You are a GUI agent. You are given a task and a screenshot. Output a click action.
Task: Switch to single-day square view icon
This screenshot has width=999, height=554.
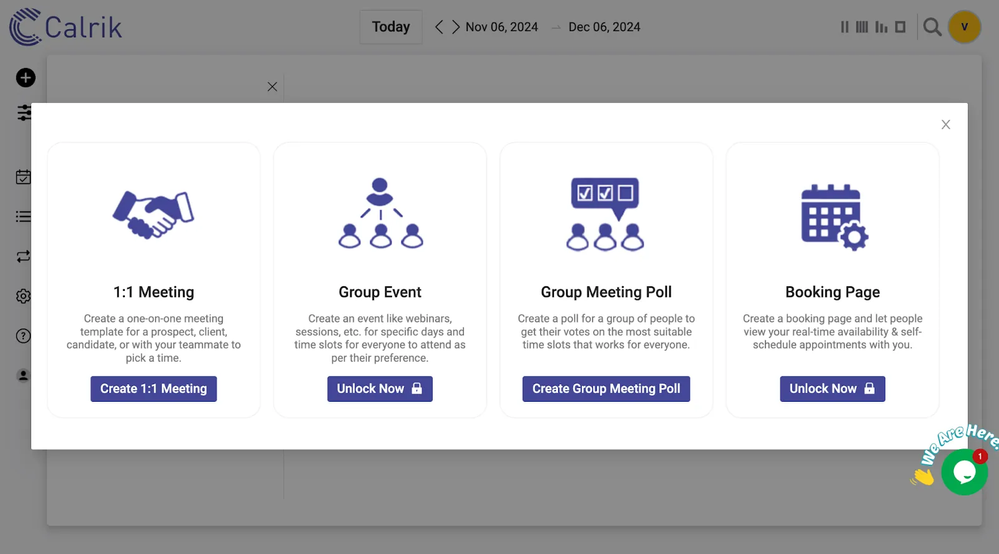coord(900,27)
